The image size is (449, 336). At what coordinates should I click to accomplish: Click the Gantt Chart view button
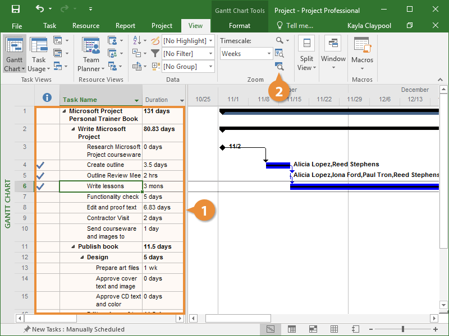pos(15,54)
